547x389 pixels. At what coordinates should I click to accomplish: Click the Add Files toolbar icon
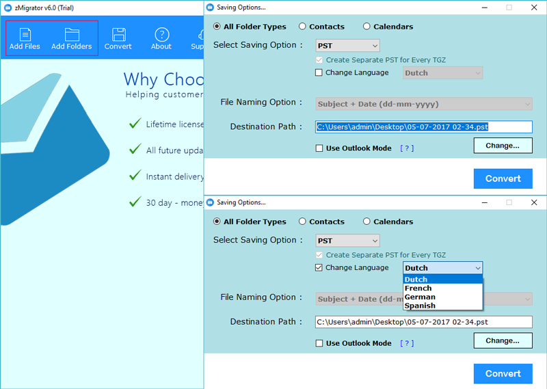click(25, 38)
